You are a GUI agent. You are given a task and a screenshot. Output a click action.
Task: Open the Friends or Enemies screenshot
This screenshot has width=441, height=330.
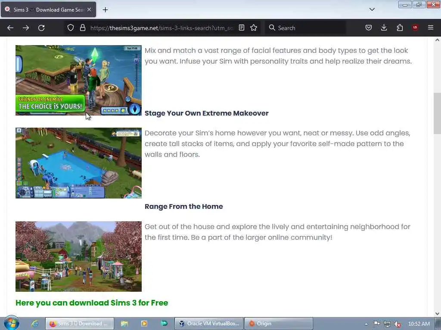tap(78, 80)
